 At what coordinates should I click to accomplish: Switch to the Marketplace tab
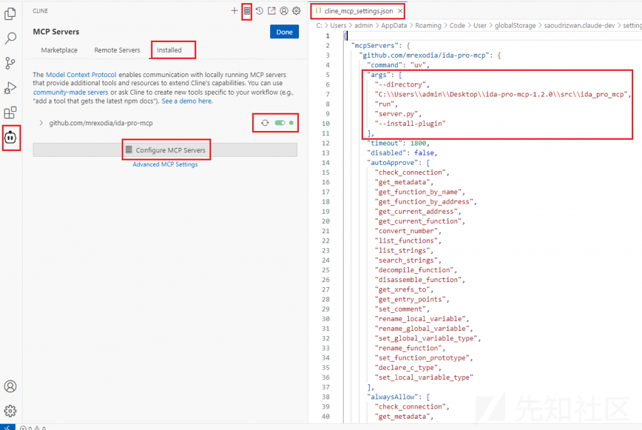click(59, 50)
